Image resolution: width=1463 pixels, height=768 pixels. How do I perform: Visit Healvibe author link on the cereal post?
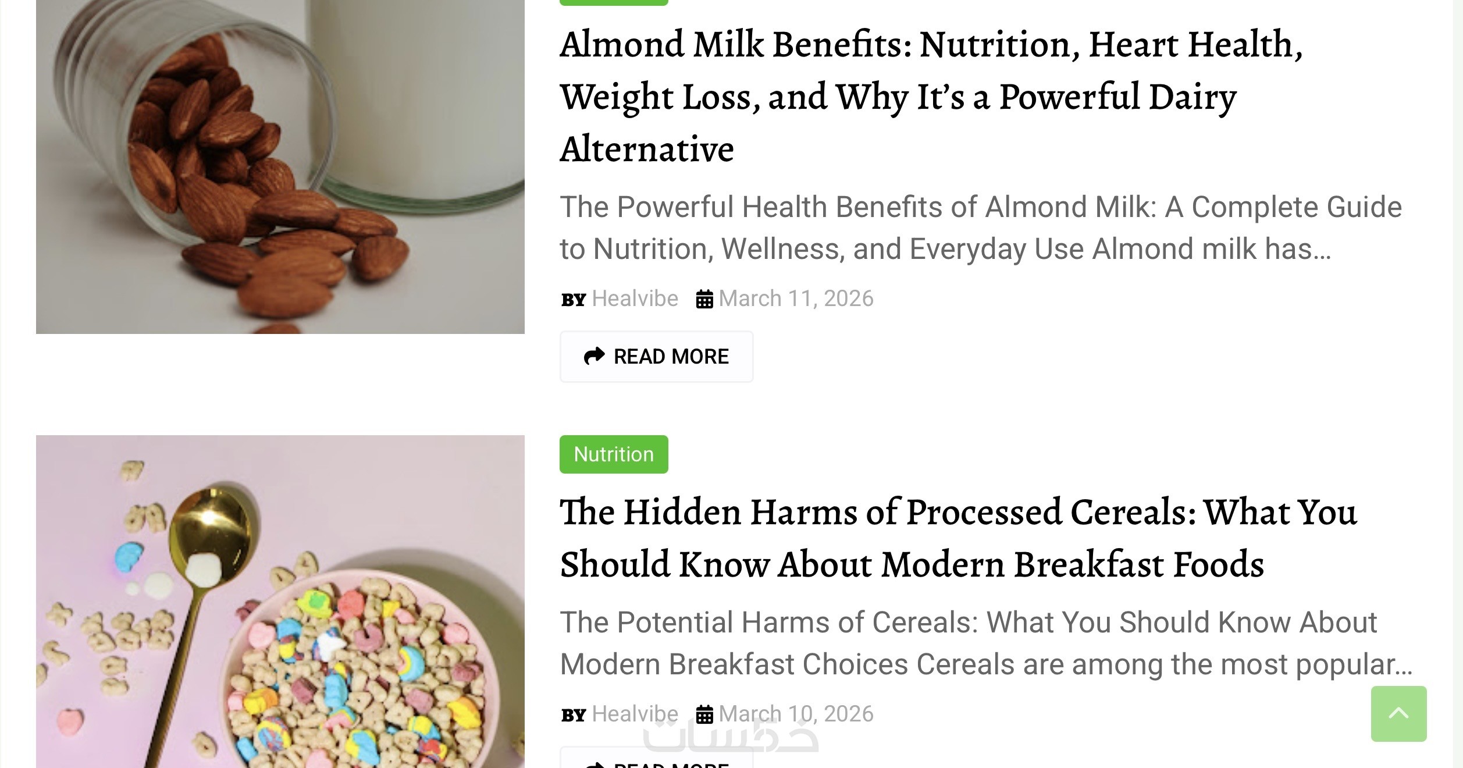(635, 714)
